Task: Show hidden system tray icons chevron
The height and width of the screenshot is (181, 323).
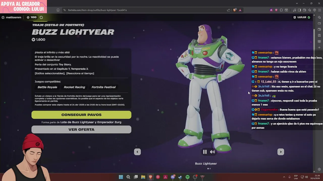Action: point(284,177)
